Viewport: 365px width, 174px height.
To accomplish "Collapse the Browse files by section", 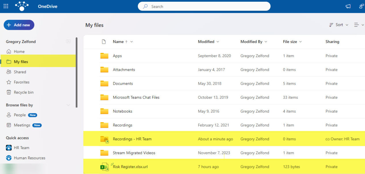I will click(x=68, y=105).
